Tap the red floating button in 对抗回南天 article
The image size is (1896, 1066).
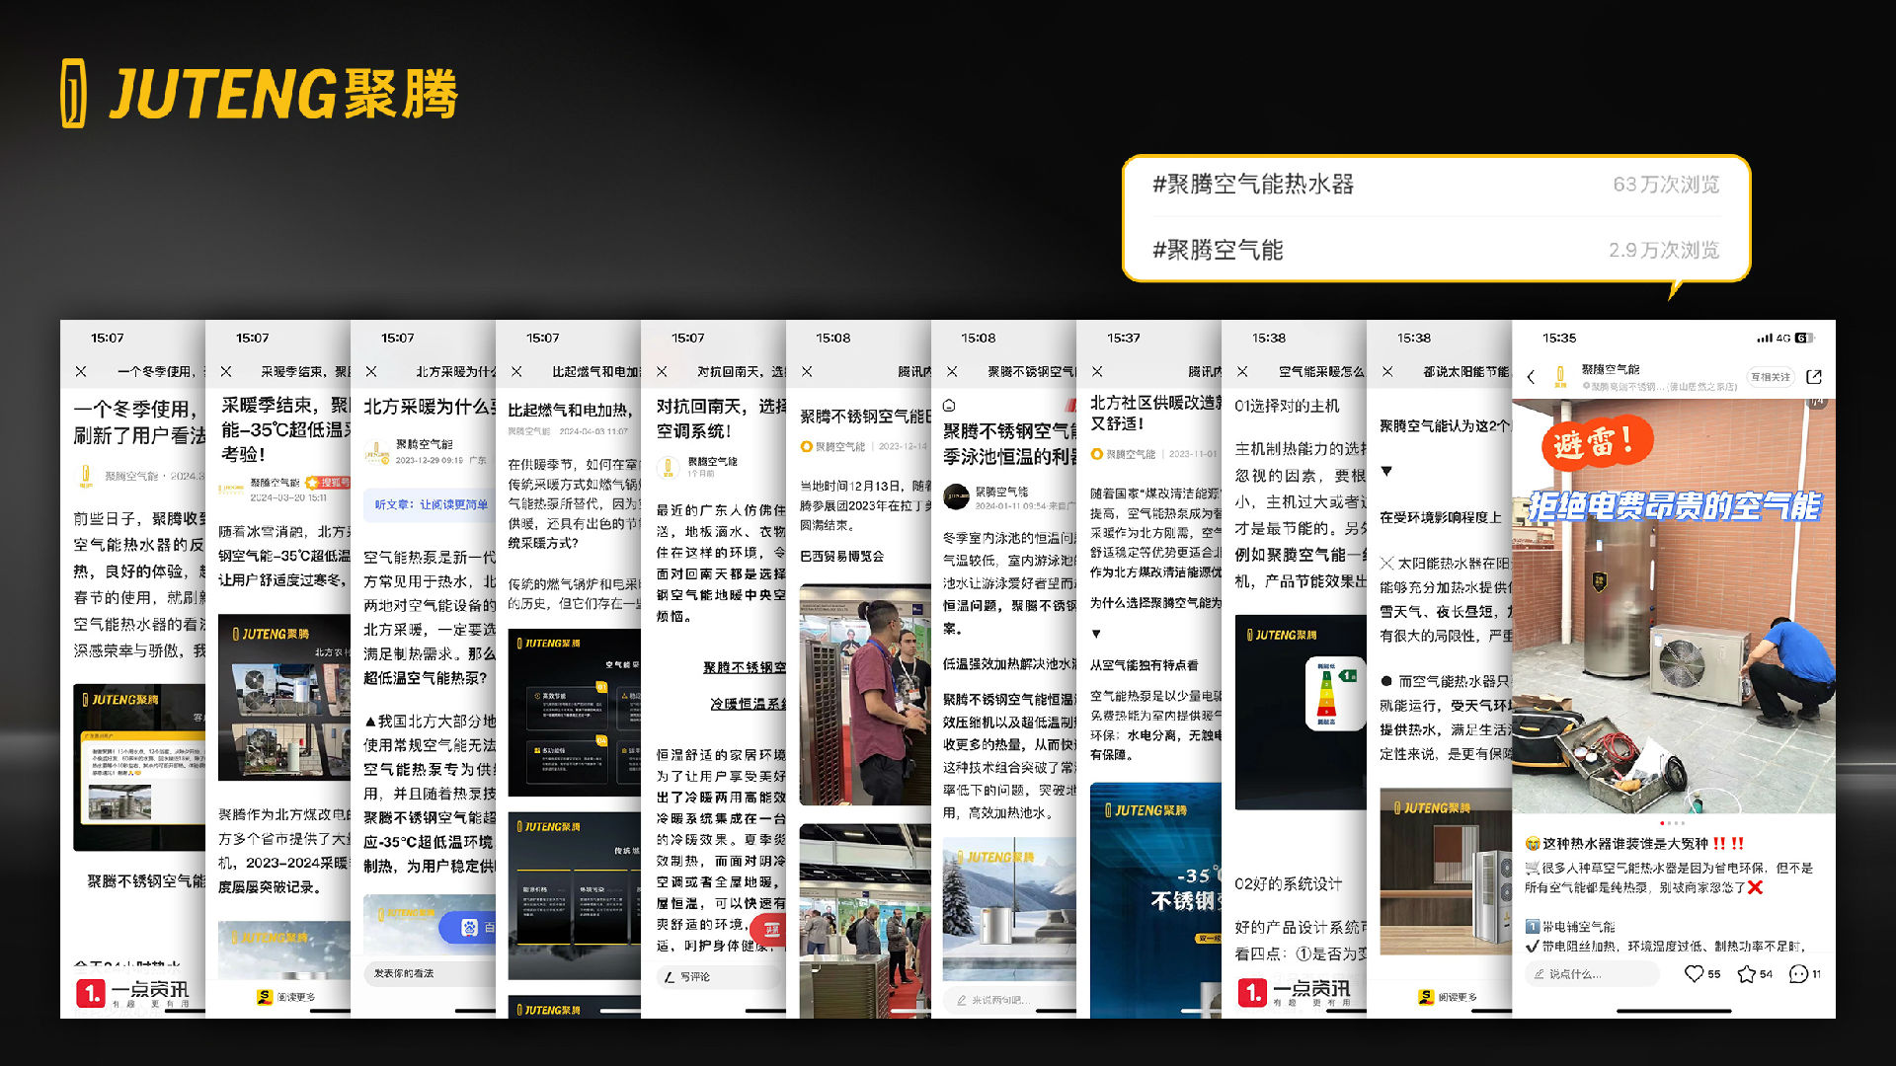[769, 930]
